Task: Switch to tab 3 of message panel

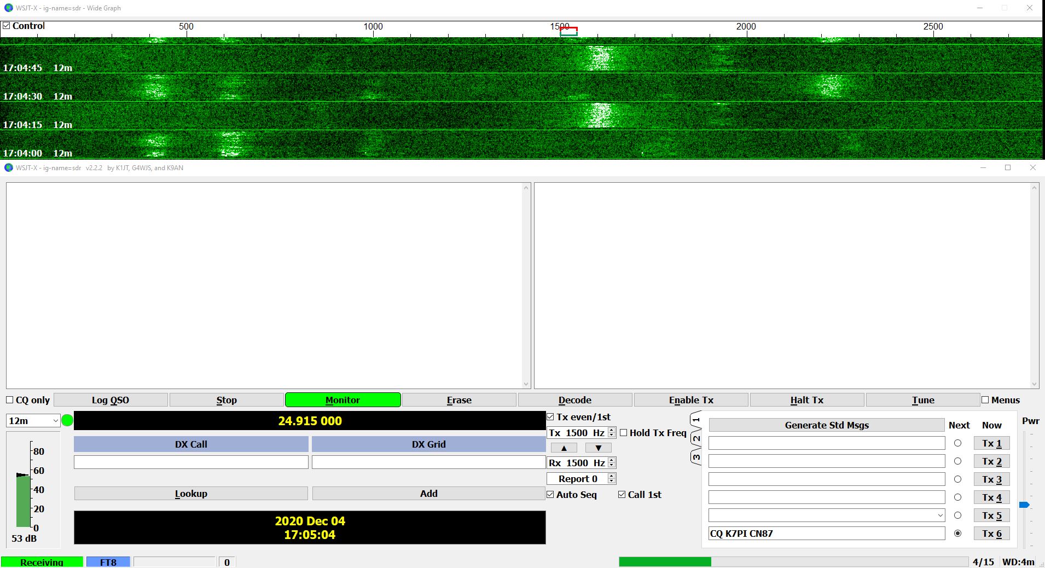Action: coord(696,457)
